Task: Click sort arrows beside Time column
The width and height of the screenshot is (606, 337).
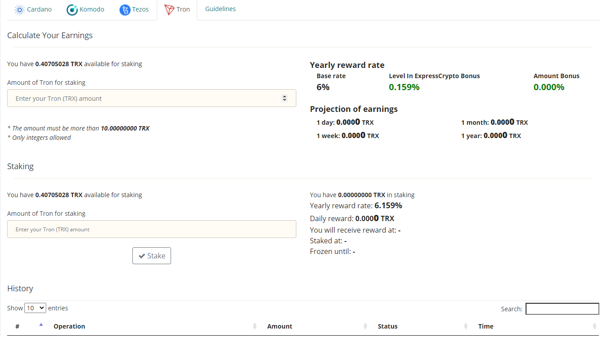Action: point(594,326)
